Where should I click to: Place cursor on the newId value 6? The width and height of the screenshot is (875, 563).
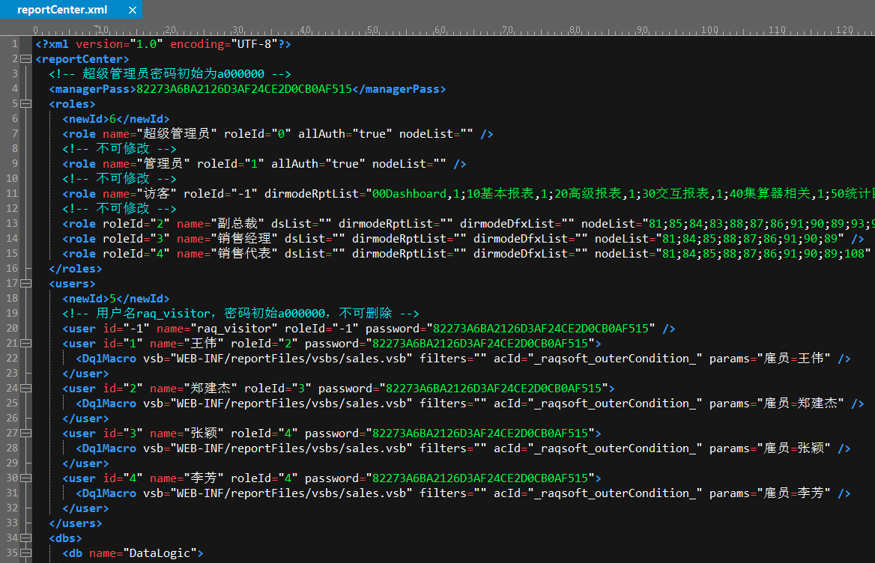point(112,119)
